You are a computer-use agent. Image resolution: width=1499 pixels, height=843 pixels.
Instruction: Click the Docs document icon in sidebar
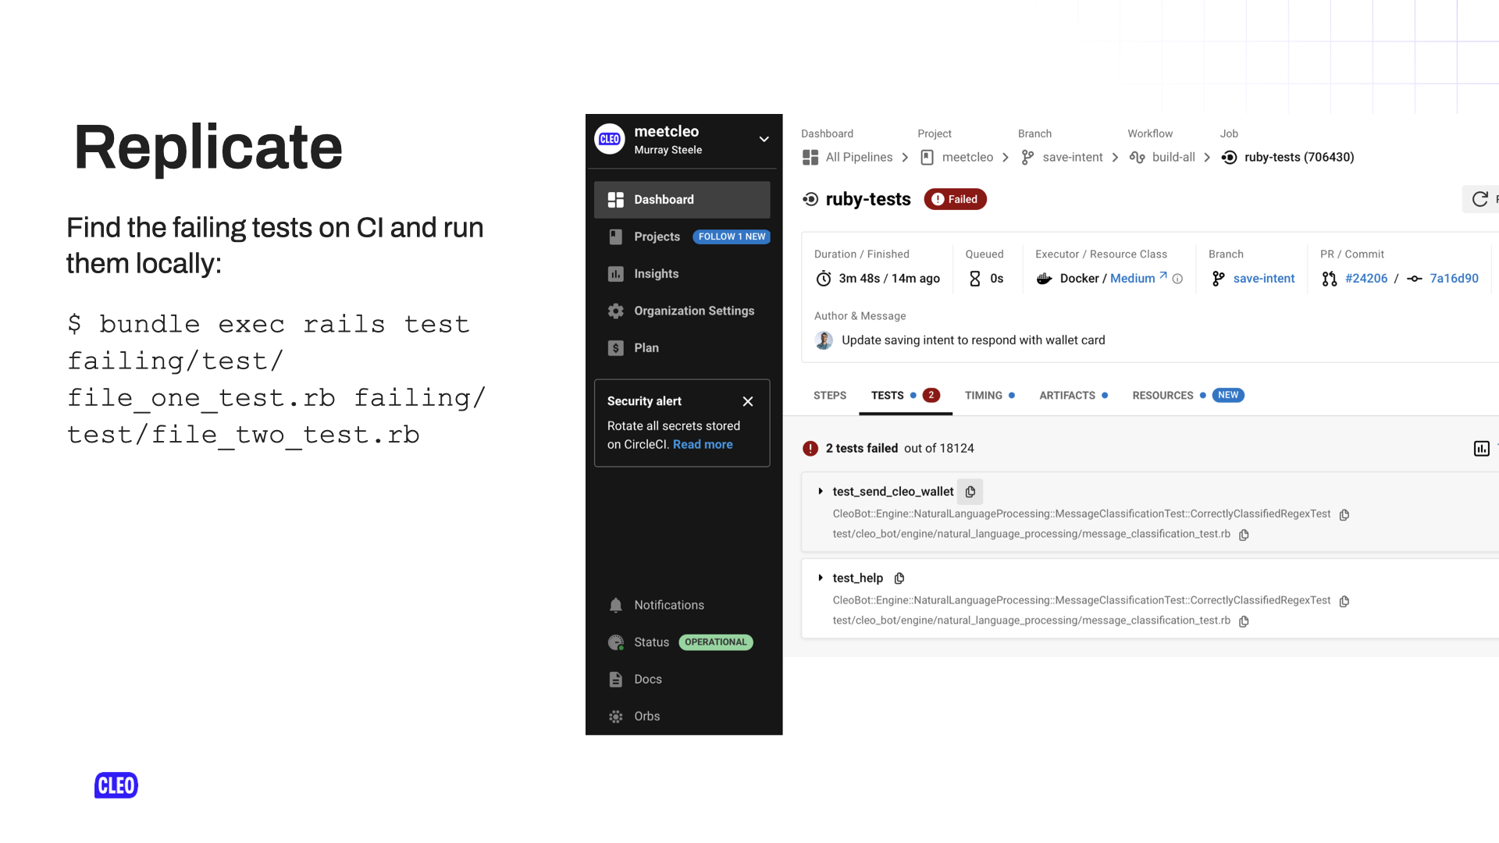click(x=616, y=678)
